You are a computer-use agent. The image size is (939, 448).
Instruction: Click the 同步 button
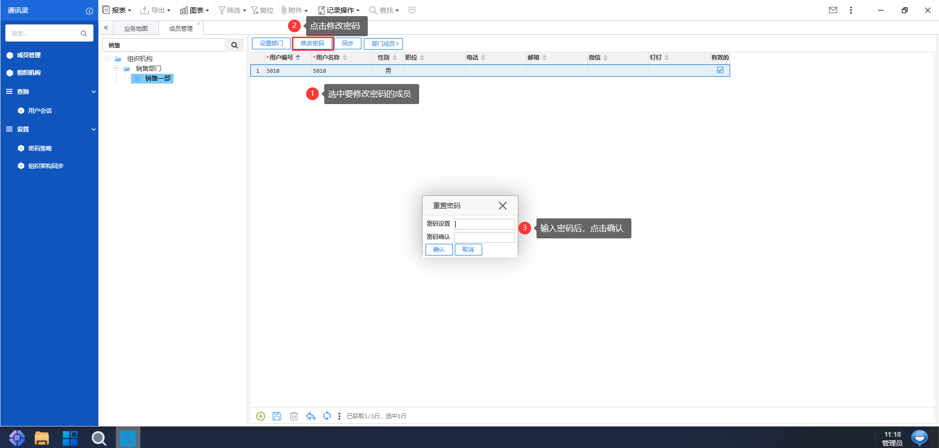348,43
